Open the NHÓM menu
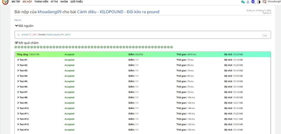This screenshot has height=134, width=281. coord(64,2)
